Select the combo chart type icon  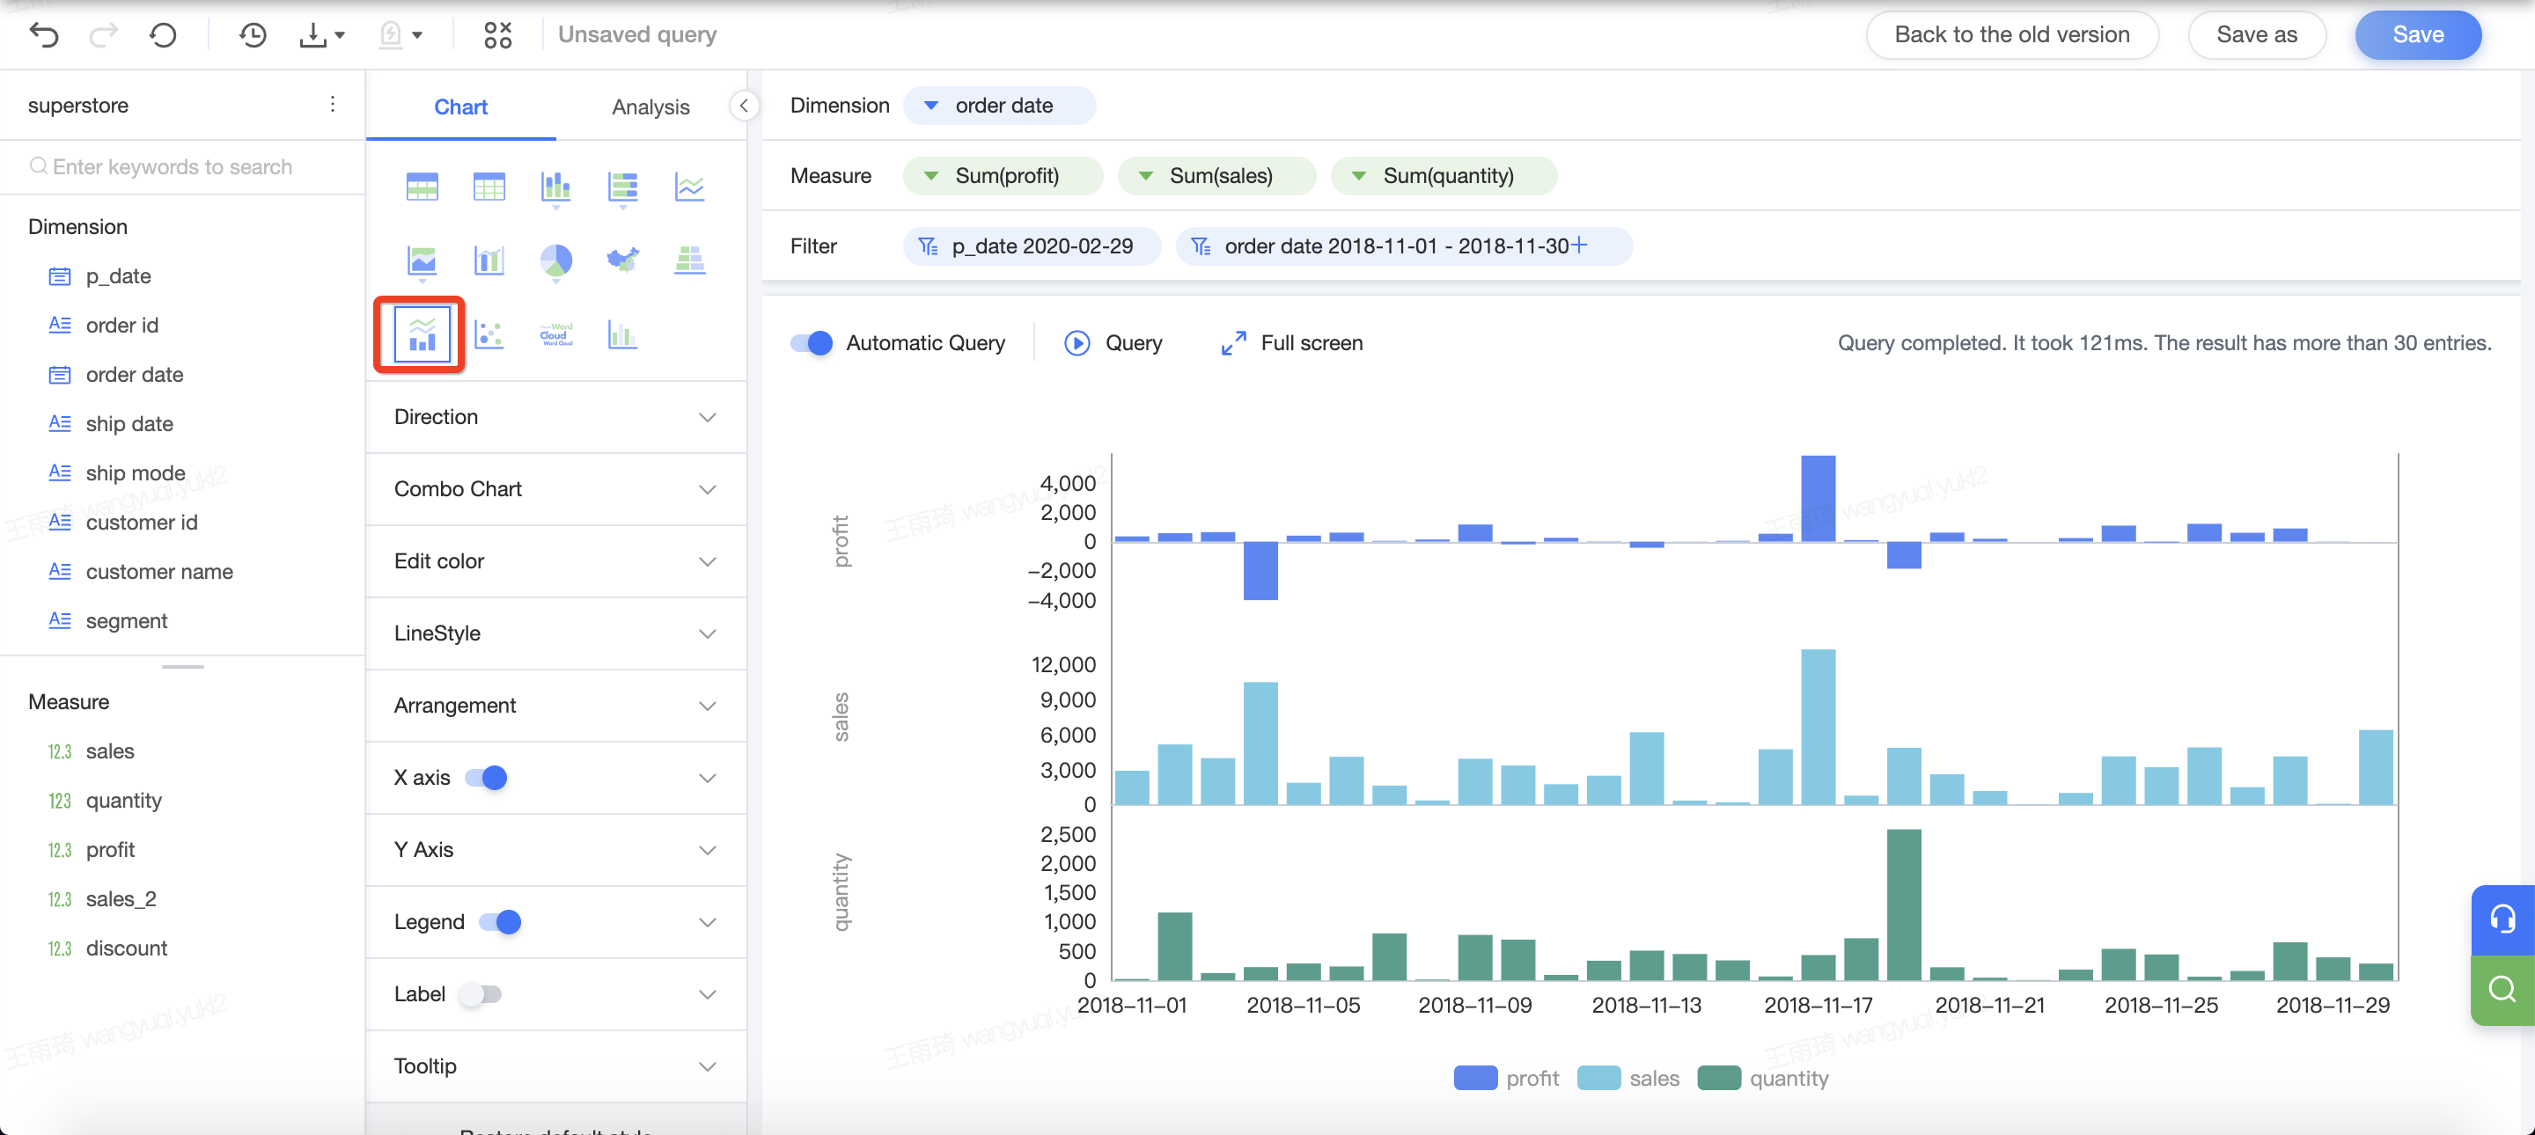pyautogui.click(x=422, y=334)
